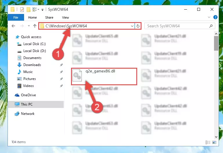This screenshot has width=223, height=153.
Task: Click the Forward navigation arrow
Action: pyautogui.click(x=22, y=26)
